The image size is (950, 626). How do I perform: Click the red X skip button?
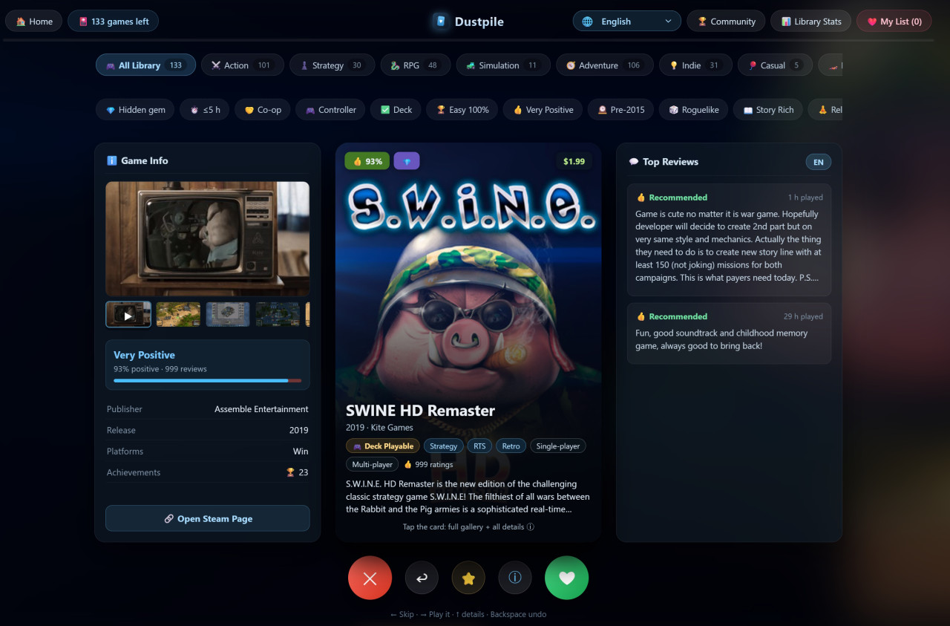[x=370, y=578]
